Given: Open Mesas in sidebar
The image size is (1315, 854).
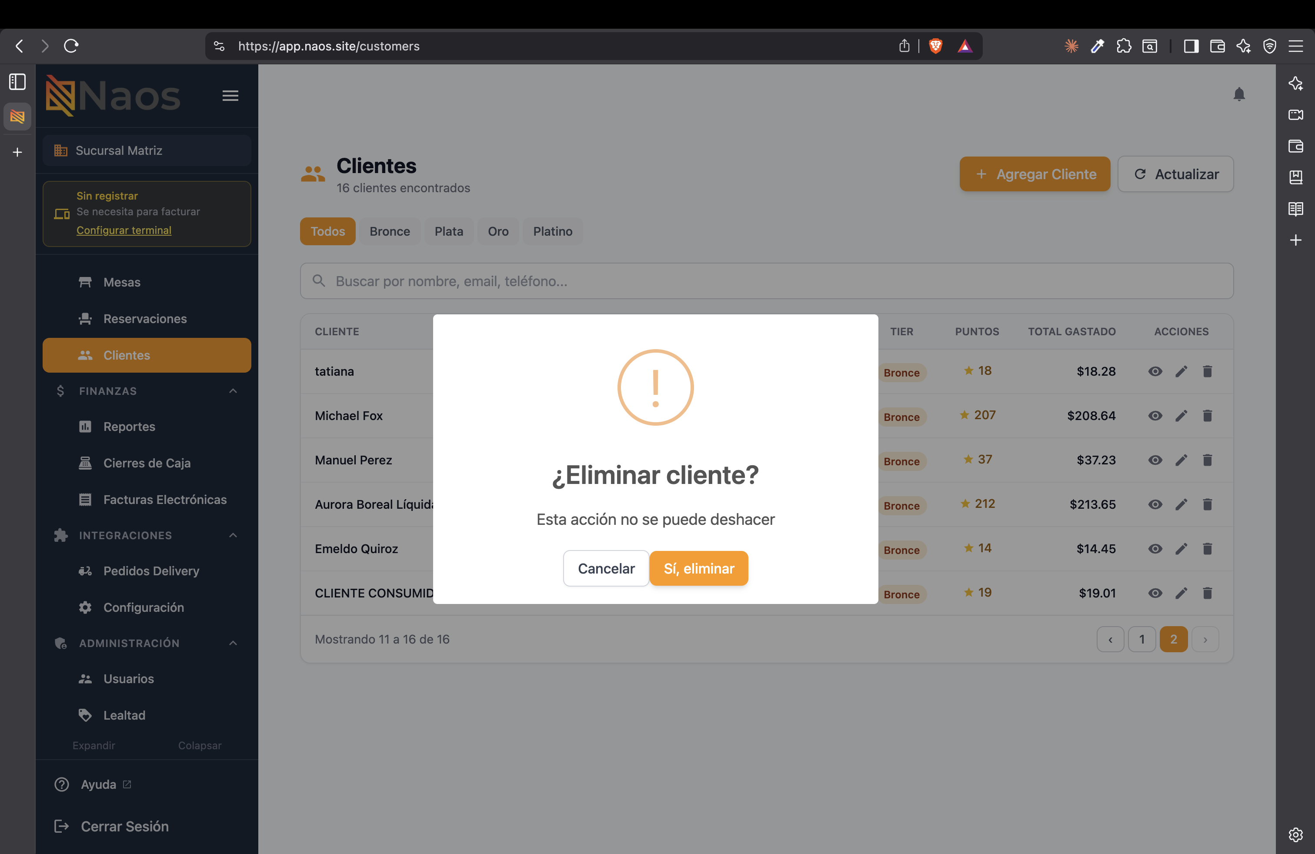Looking at the screenshot, I should tap(147, 282).
